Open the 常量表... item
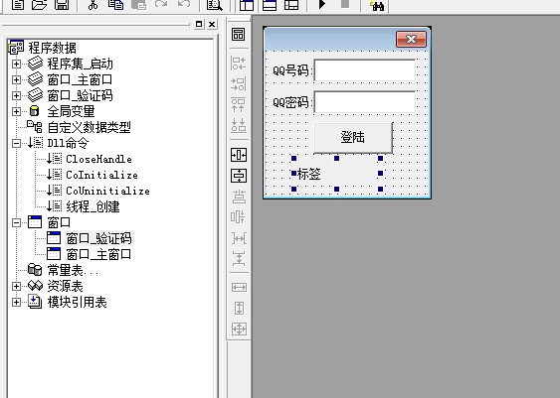The width and height of the screenshot is (560, 398). point(73,270)
